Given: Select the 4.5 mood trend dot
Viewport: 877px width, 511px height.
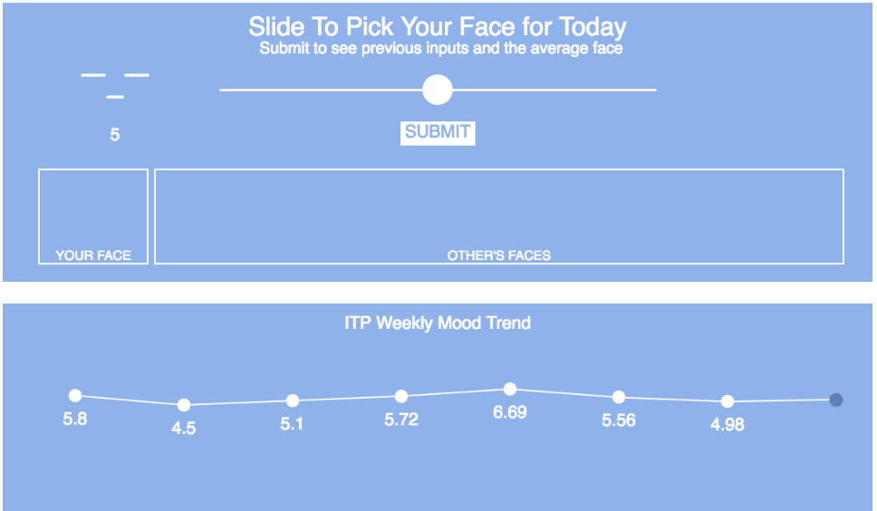Looking at the screenshot, I should [184, 405].
